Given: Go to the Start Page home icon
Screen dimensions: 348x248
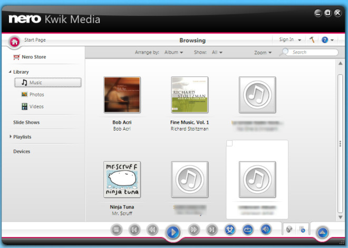Looking at the screenshot, I should point(15,42).
